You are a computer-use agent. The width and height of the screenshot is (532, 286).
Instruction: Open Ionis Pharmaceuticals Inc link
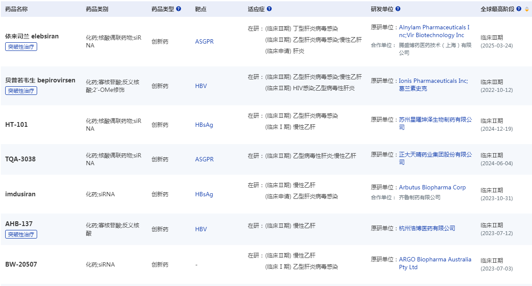433,81
